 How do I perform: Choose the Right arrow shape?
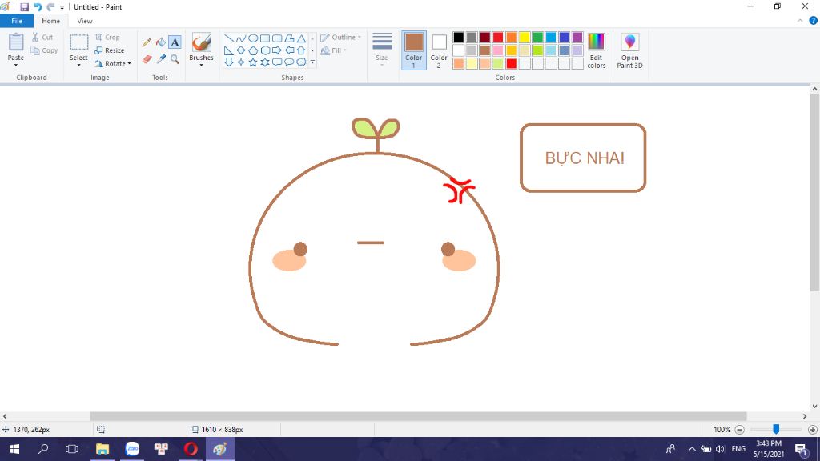(277, 50)
